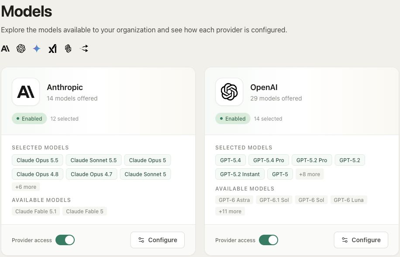
Task: Expand the +8 more OpenAI selected models
Action: 310,174
